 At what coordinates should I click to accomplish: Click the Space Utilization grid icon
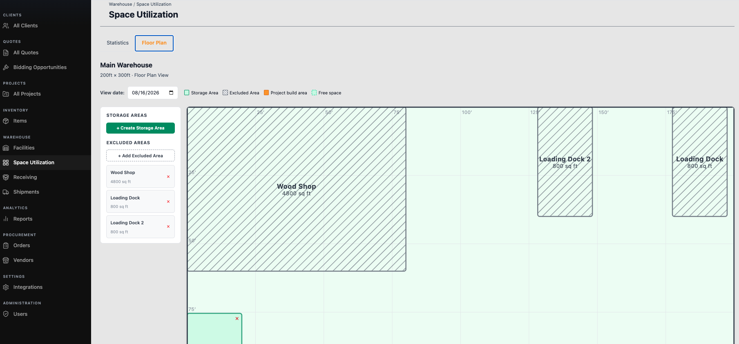pyautogui.click(x=6, y=163)
